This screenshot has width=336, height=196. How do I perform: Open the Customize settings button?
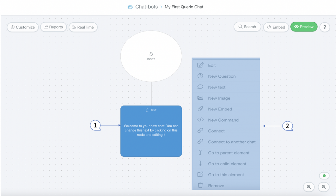tap(23, 27)
